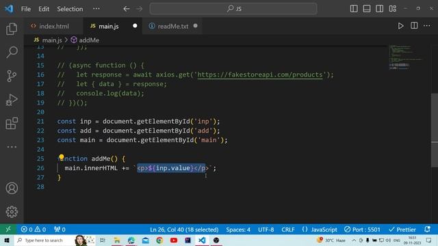
Task: Open the Run and Debug view
Action: (x=12, y=100)
